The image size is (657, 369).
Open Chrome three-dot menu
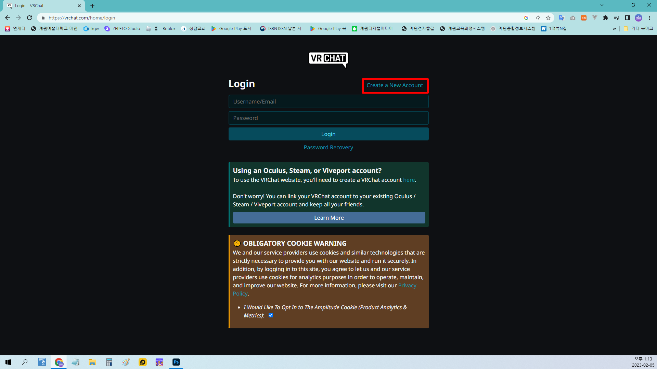click(649, 18)
